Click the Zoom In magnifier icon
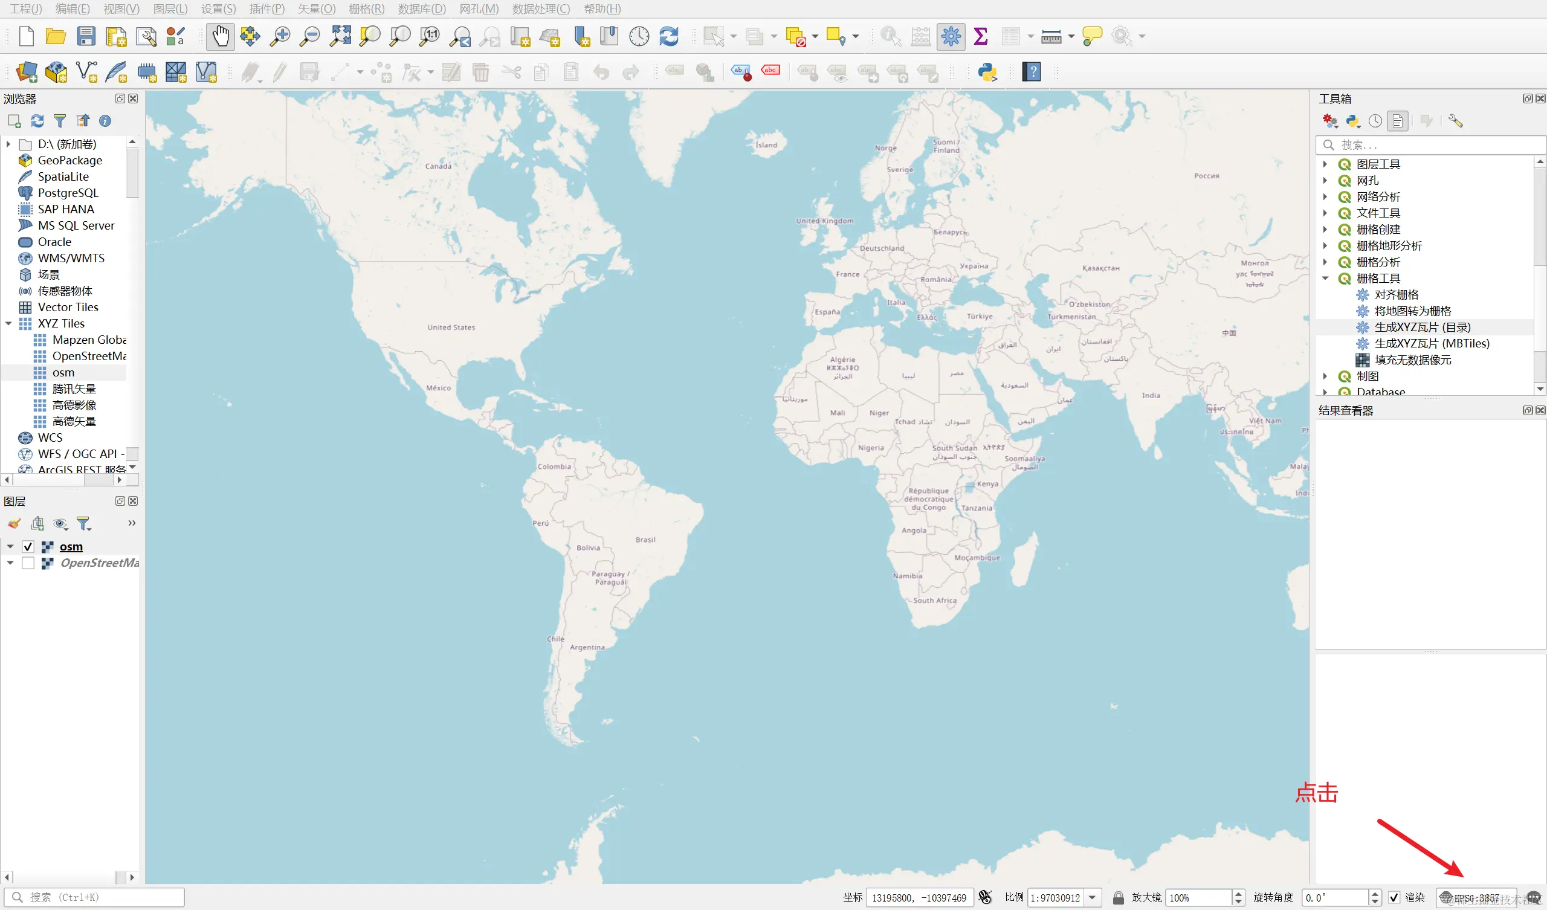Screen dimensions: 1547x910 [x=280, y=36]
